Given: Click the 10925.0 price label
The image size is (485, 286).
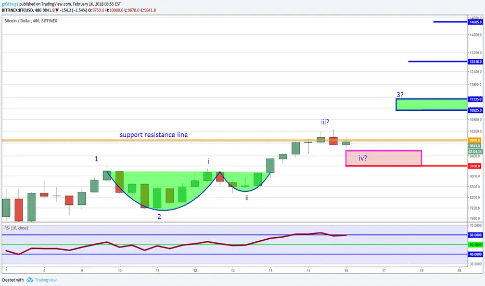Looking at the screenshot, I should tap(475, 110).
